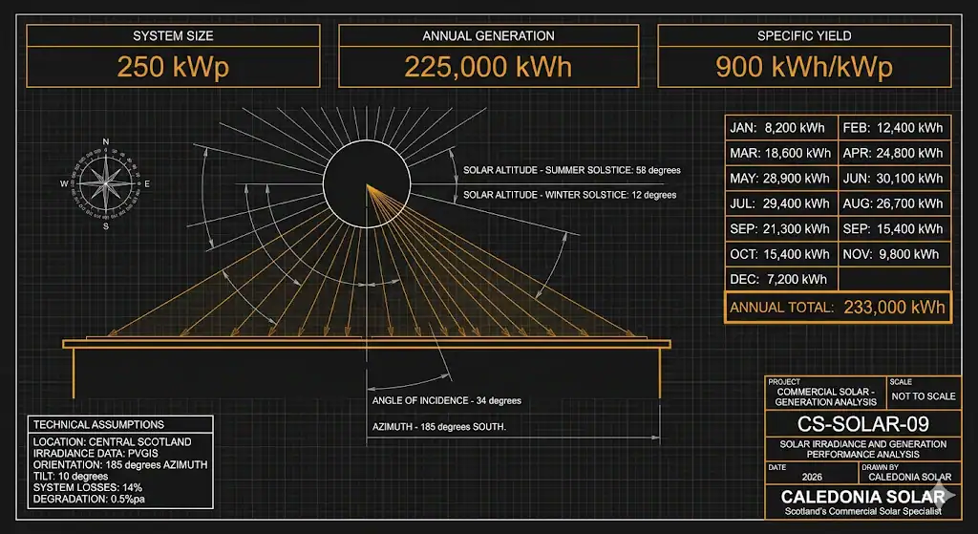The height and width of the screenshot is (534, 978).
Task: Click the FEB: 12,400 kWh cell
Action: [894, 128]
